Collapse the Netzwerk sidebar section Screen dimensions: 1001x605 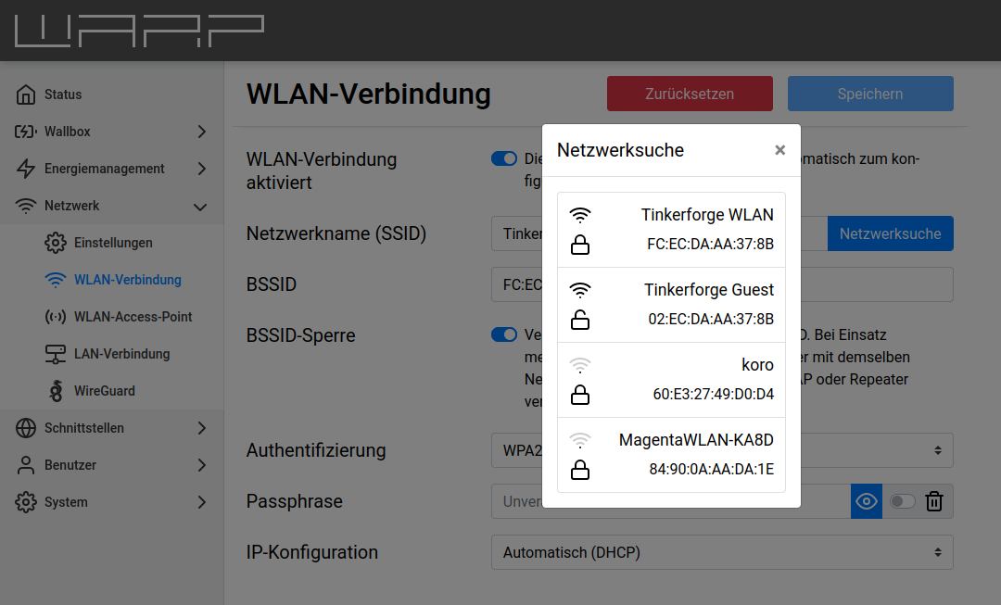111,206
